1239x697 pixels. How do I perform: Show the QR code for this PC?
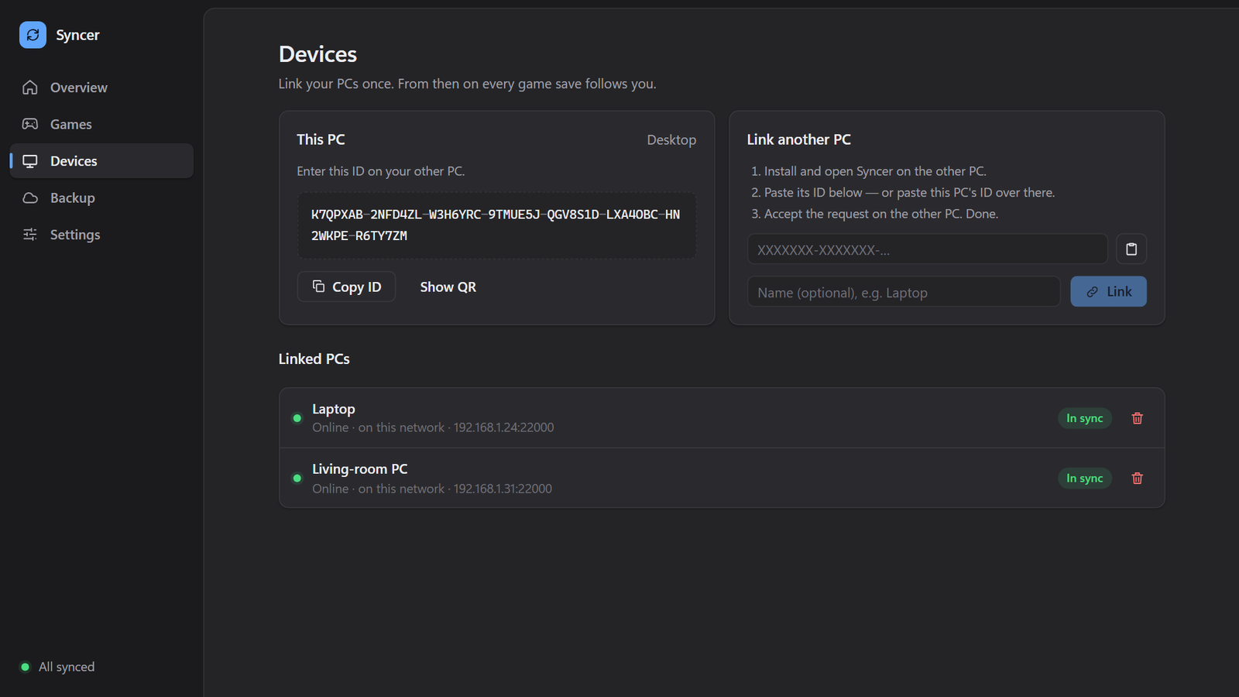448,287
